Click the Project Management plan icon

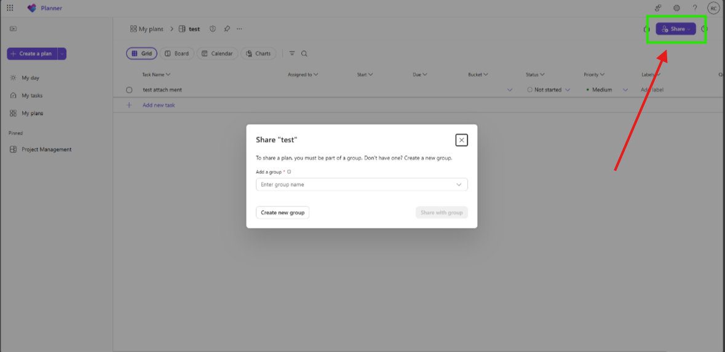pos(13,150)
